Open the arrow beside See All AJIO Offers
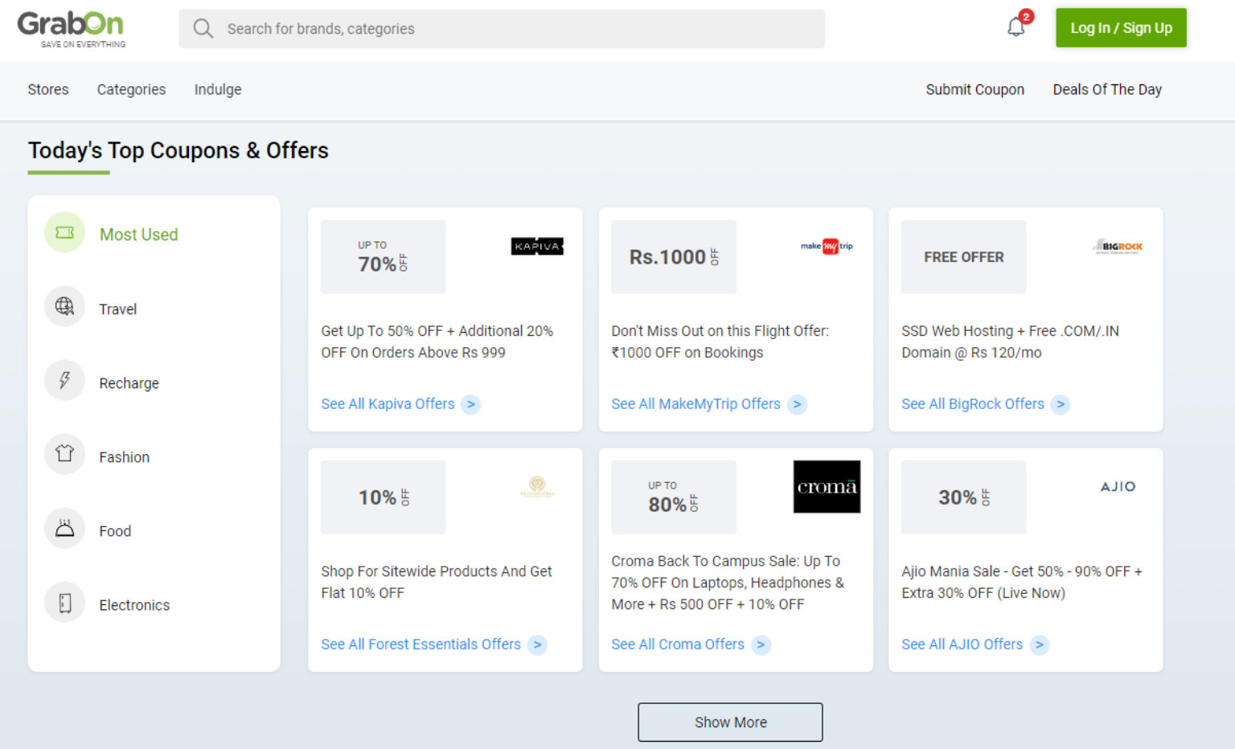1235x749 pixels. pos(1040,645)
